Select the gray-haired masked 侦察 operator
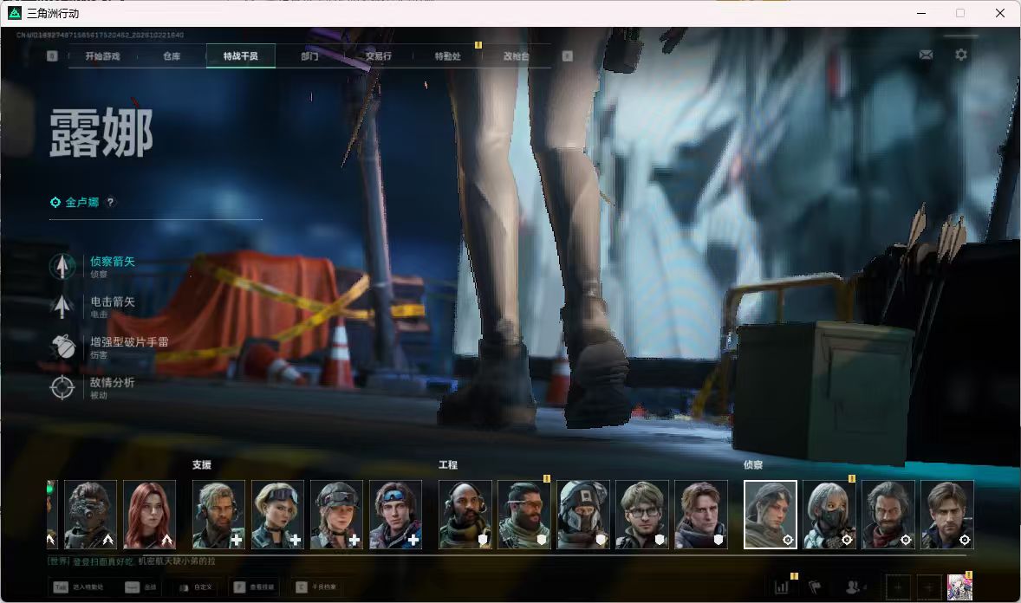The width and height of the screenshot is (1021, 603). click(x=829, y=515)
